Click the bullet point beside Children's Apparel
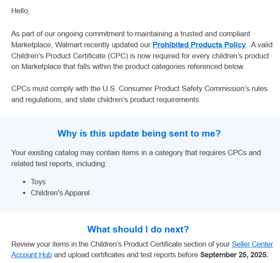 [24, 193]
